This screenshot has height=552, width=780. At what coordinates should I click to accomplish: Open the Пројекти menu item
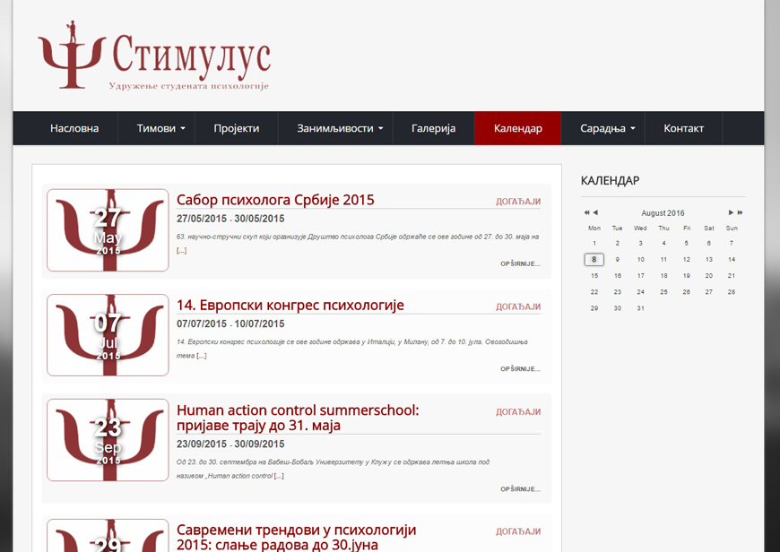pos(236,128)
